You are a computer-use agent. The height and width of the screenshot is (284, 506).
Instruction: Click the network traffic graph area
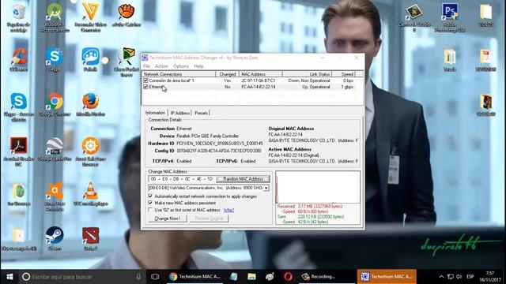pyautogui.click(x=318, y=187)
